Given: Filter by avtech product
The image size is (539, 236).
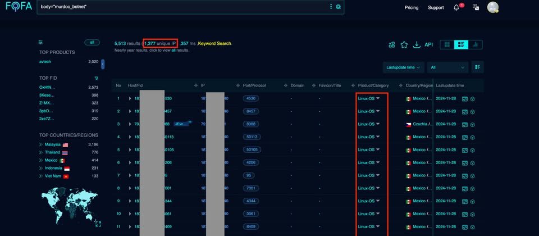Looking at the screenshot, I should 45,62.
